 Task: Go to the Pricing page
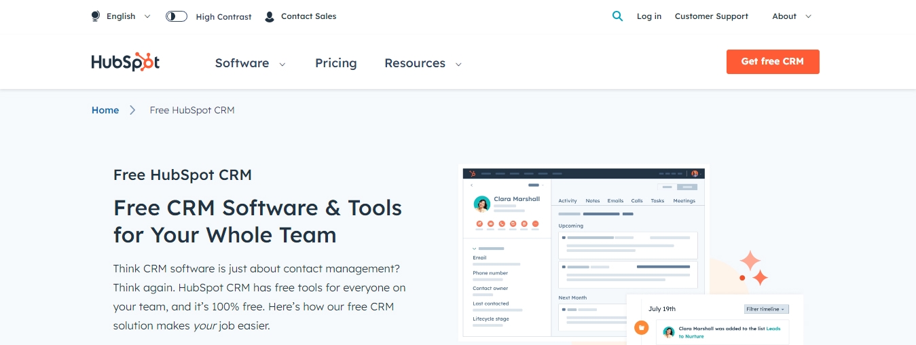coord(335,63)
